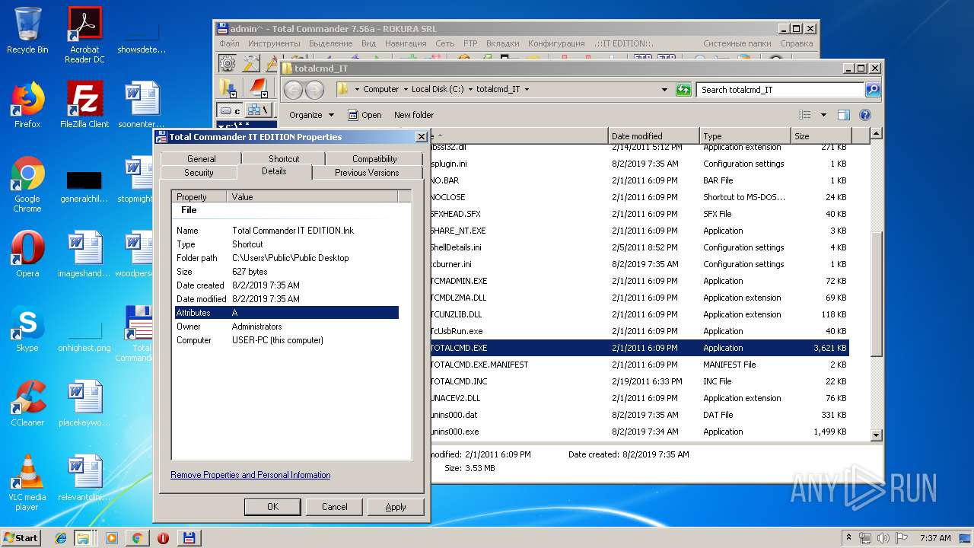Go back in the totalcmd_IT Explorer window
The image size is (974, 548).
tap(293, 90)
